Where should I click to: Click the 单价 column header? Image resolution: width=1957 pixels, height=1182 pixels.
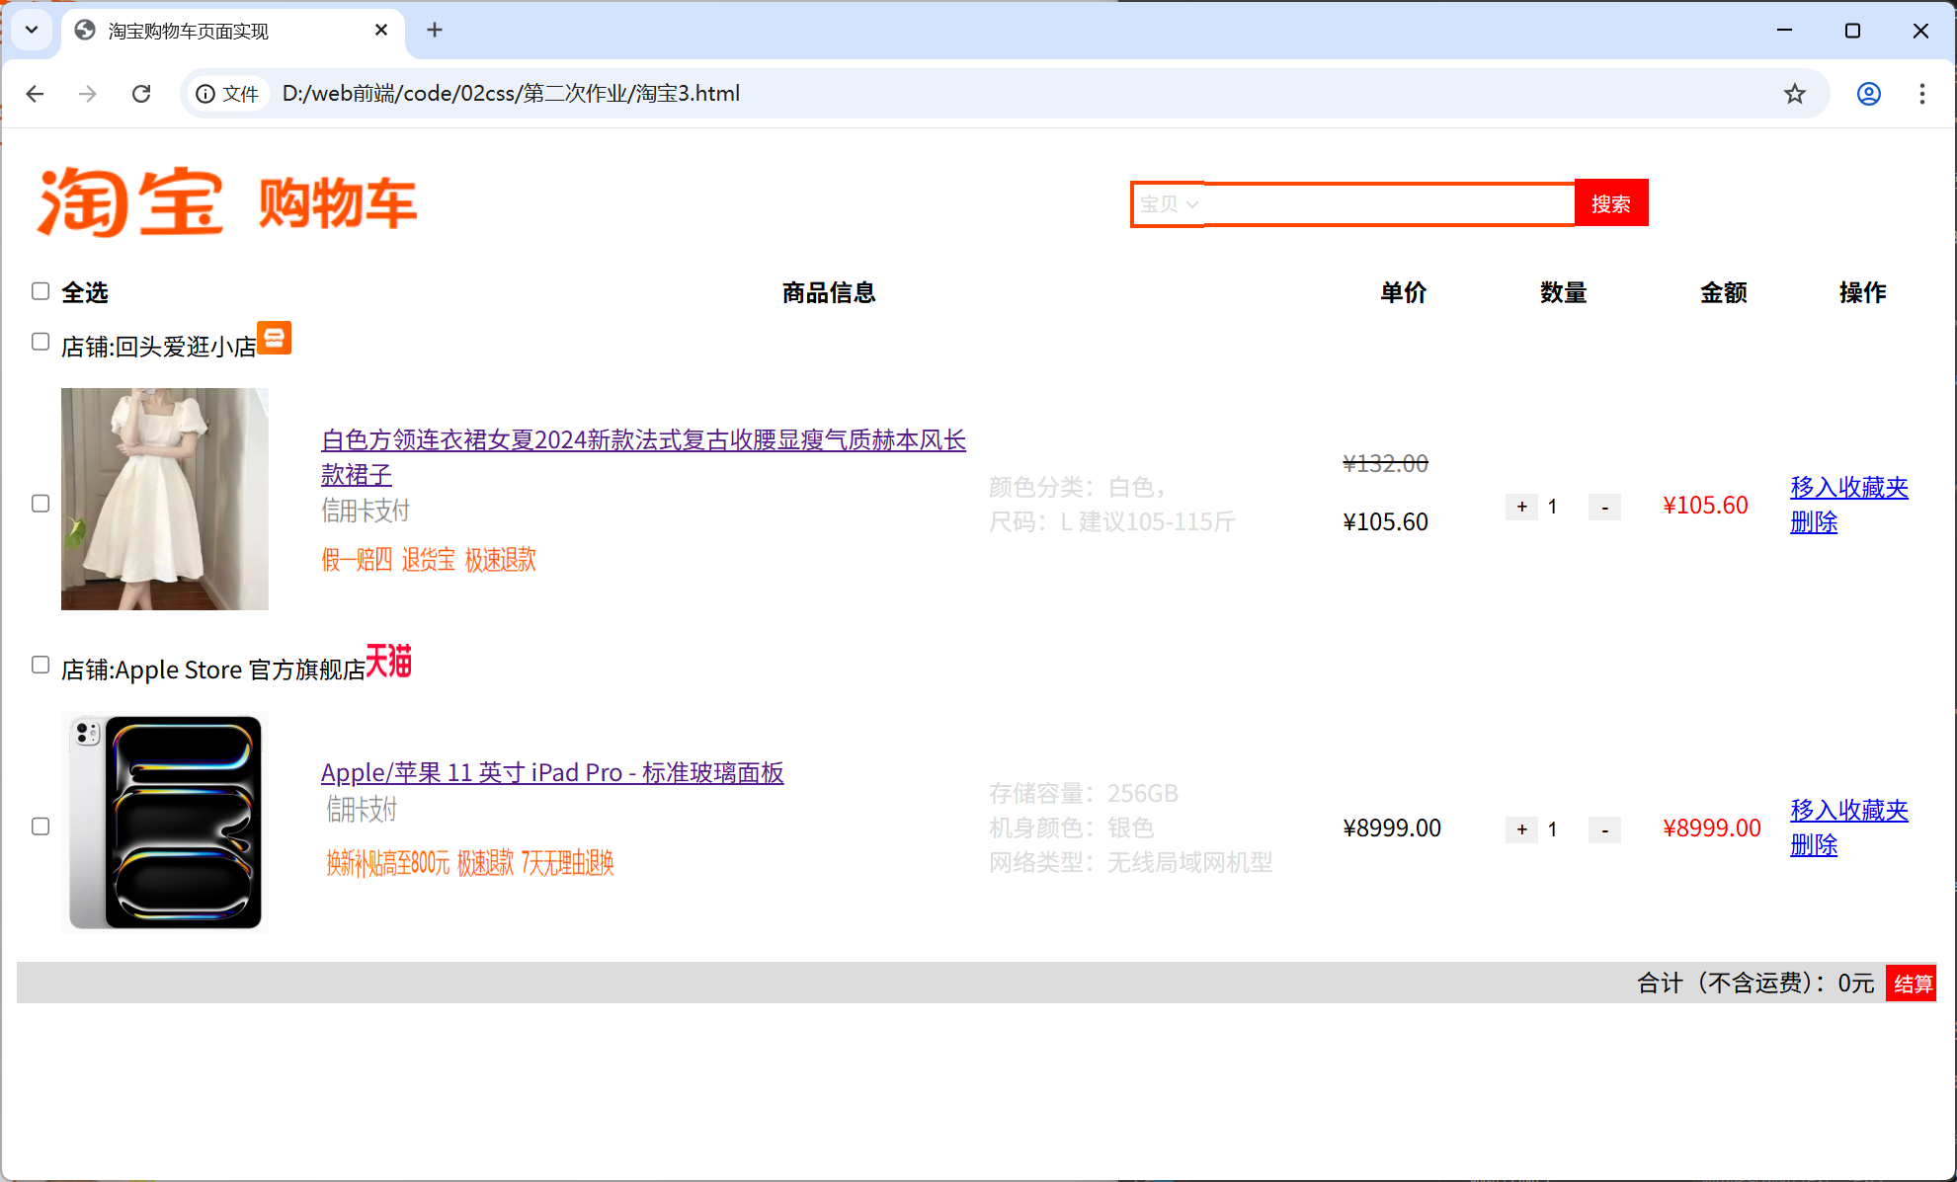coord(1403,292)
